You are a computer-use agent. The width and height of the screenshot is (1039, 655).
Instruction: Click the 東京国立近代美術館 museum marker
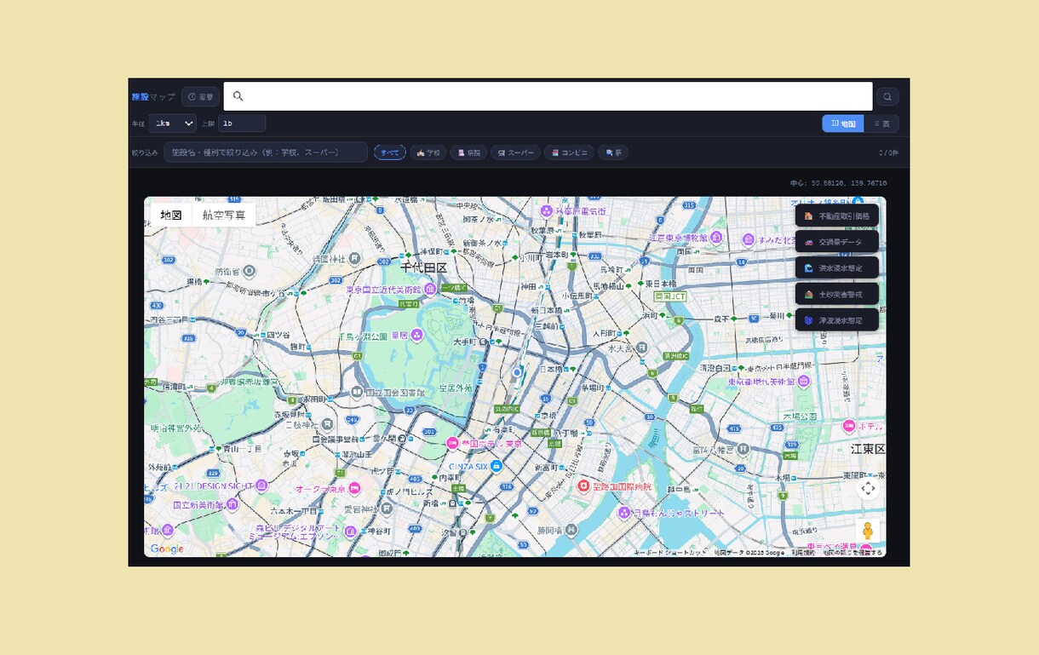click(428, 290)
